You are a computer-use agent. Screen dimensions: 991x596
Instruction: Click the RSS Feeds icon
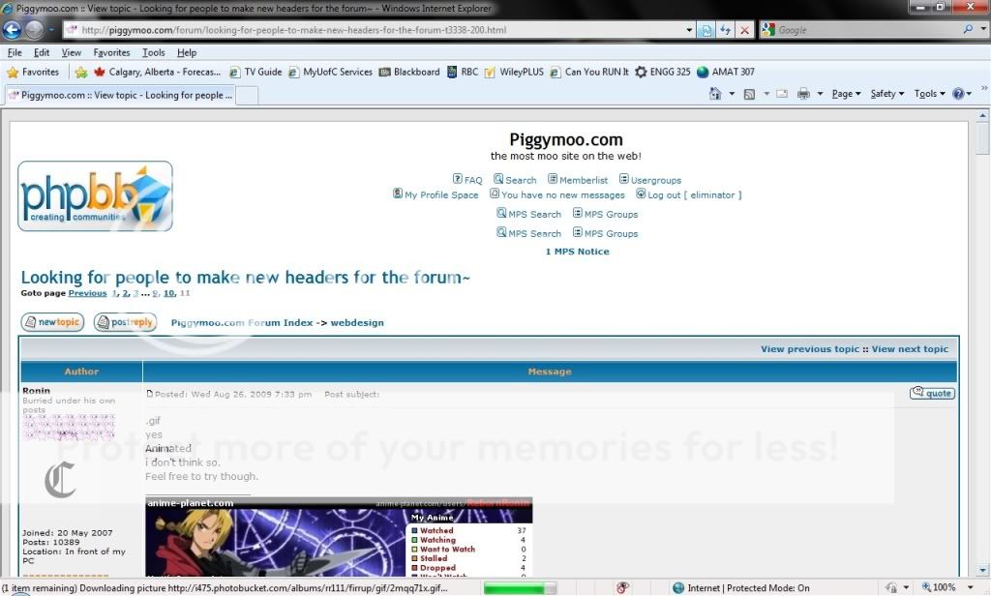click(x=750, y=94)
